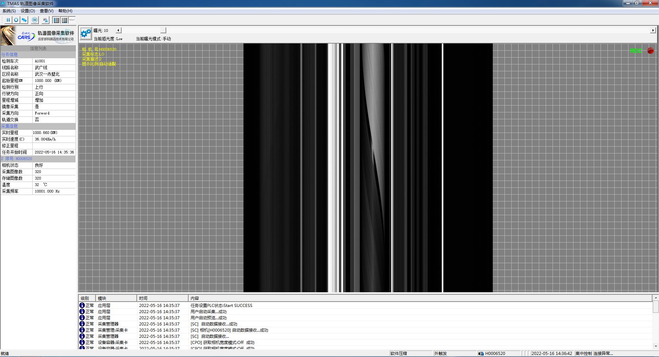Toggle the third horizontal-bar layout button

[x=72, y=20]
